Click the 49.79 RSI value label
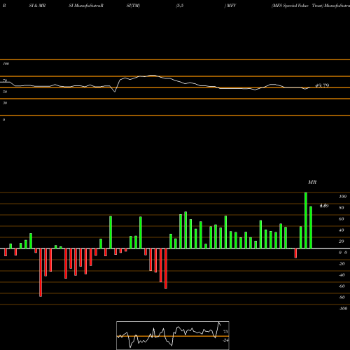This screenshot has height=350, width=350. pyautogui.click(x=322, y=85)
